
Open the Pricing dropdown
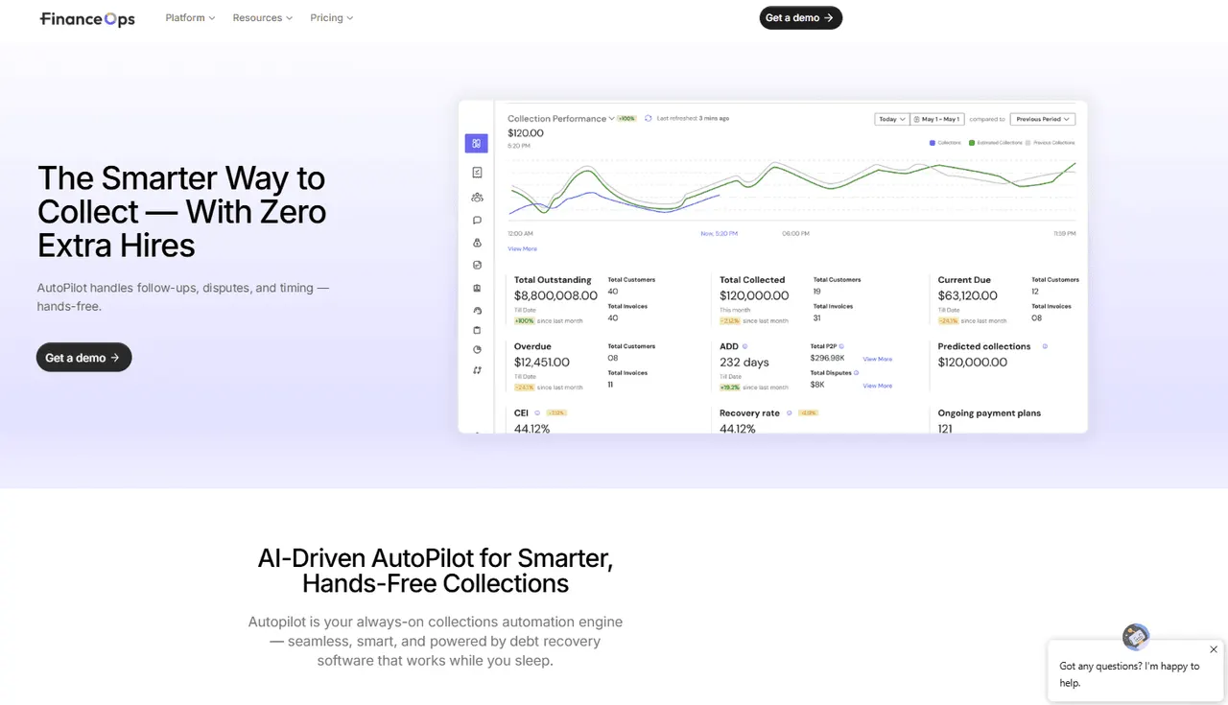332,18
